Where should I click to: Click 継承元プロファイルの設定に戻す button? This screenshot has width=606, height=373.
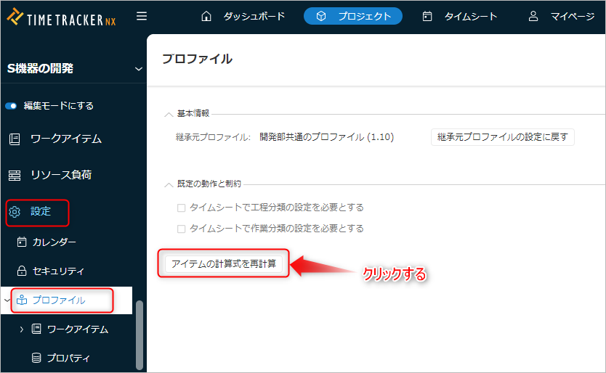point(503,136)
